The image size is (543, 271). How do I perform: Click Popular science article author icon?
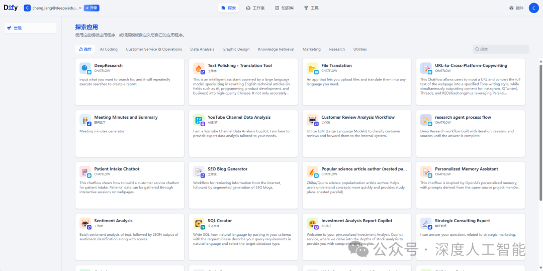coord(312,171)
